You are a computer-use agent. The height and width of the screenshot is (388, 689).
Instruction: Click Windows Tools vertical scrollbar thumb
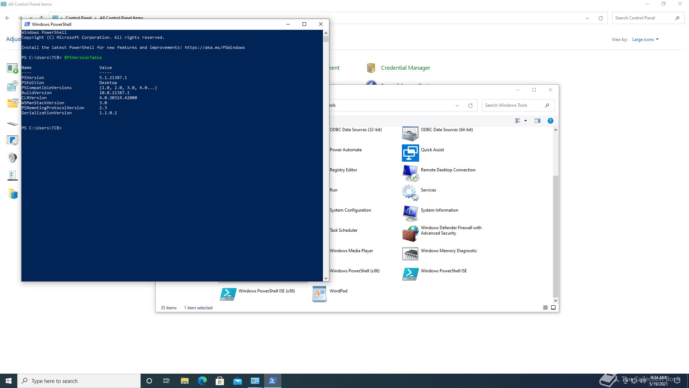pyautogui.click(x=556, y=236)
